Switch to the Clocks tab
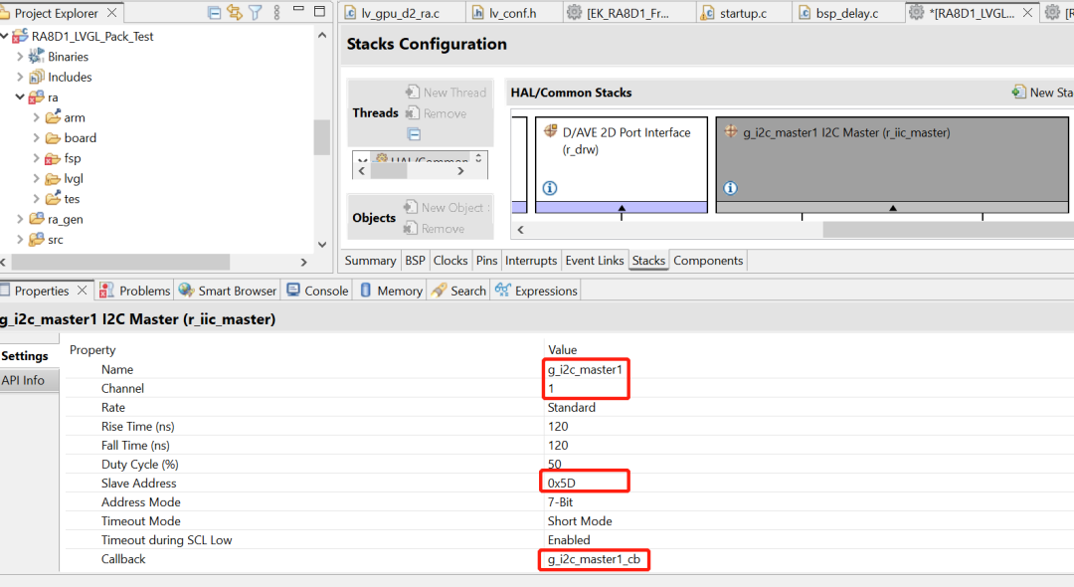Image resolution: width=1074 pixels, height=587 pixels. pyautogui.click(x=450, y=261)
